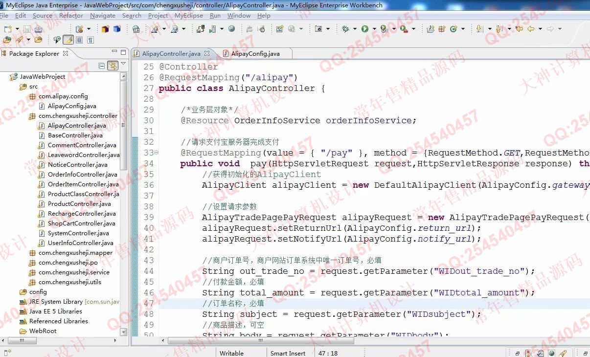Click the New file toolbar icon

(7, 29)
